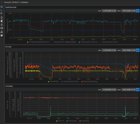Click the breadcrumb path at the top
Viewport: 140px width, 124px height.
click(16, 2)
